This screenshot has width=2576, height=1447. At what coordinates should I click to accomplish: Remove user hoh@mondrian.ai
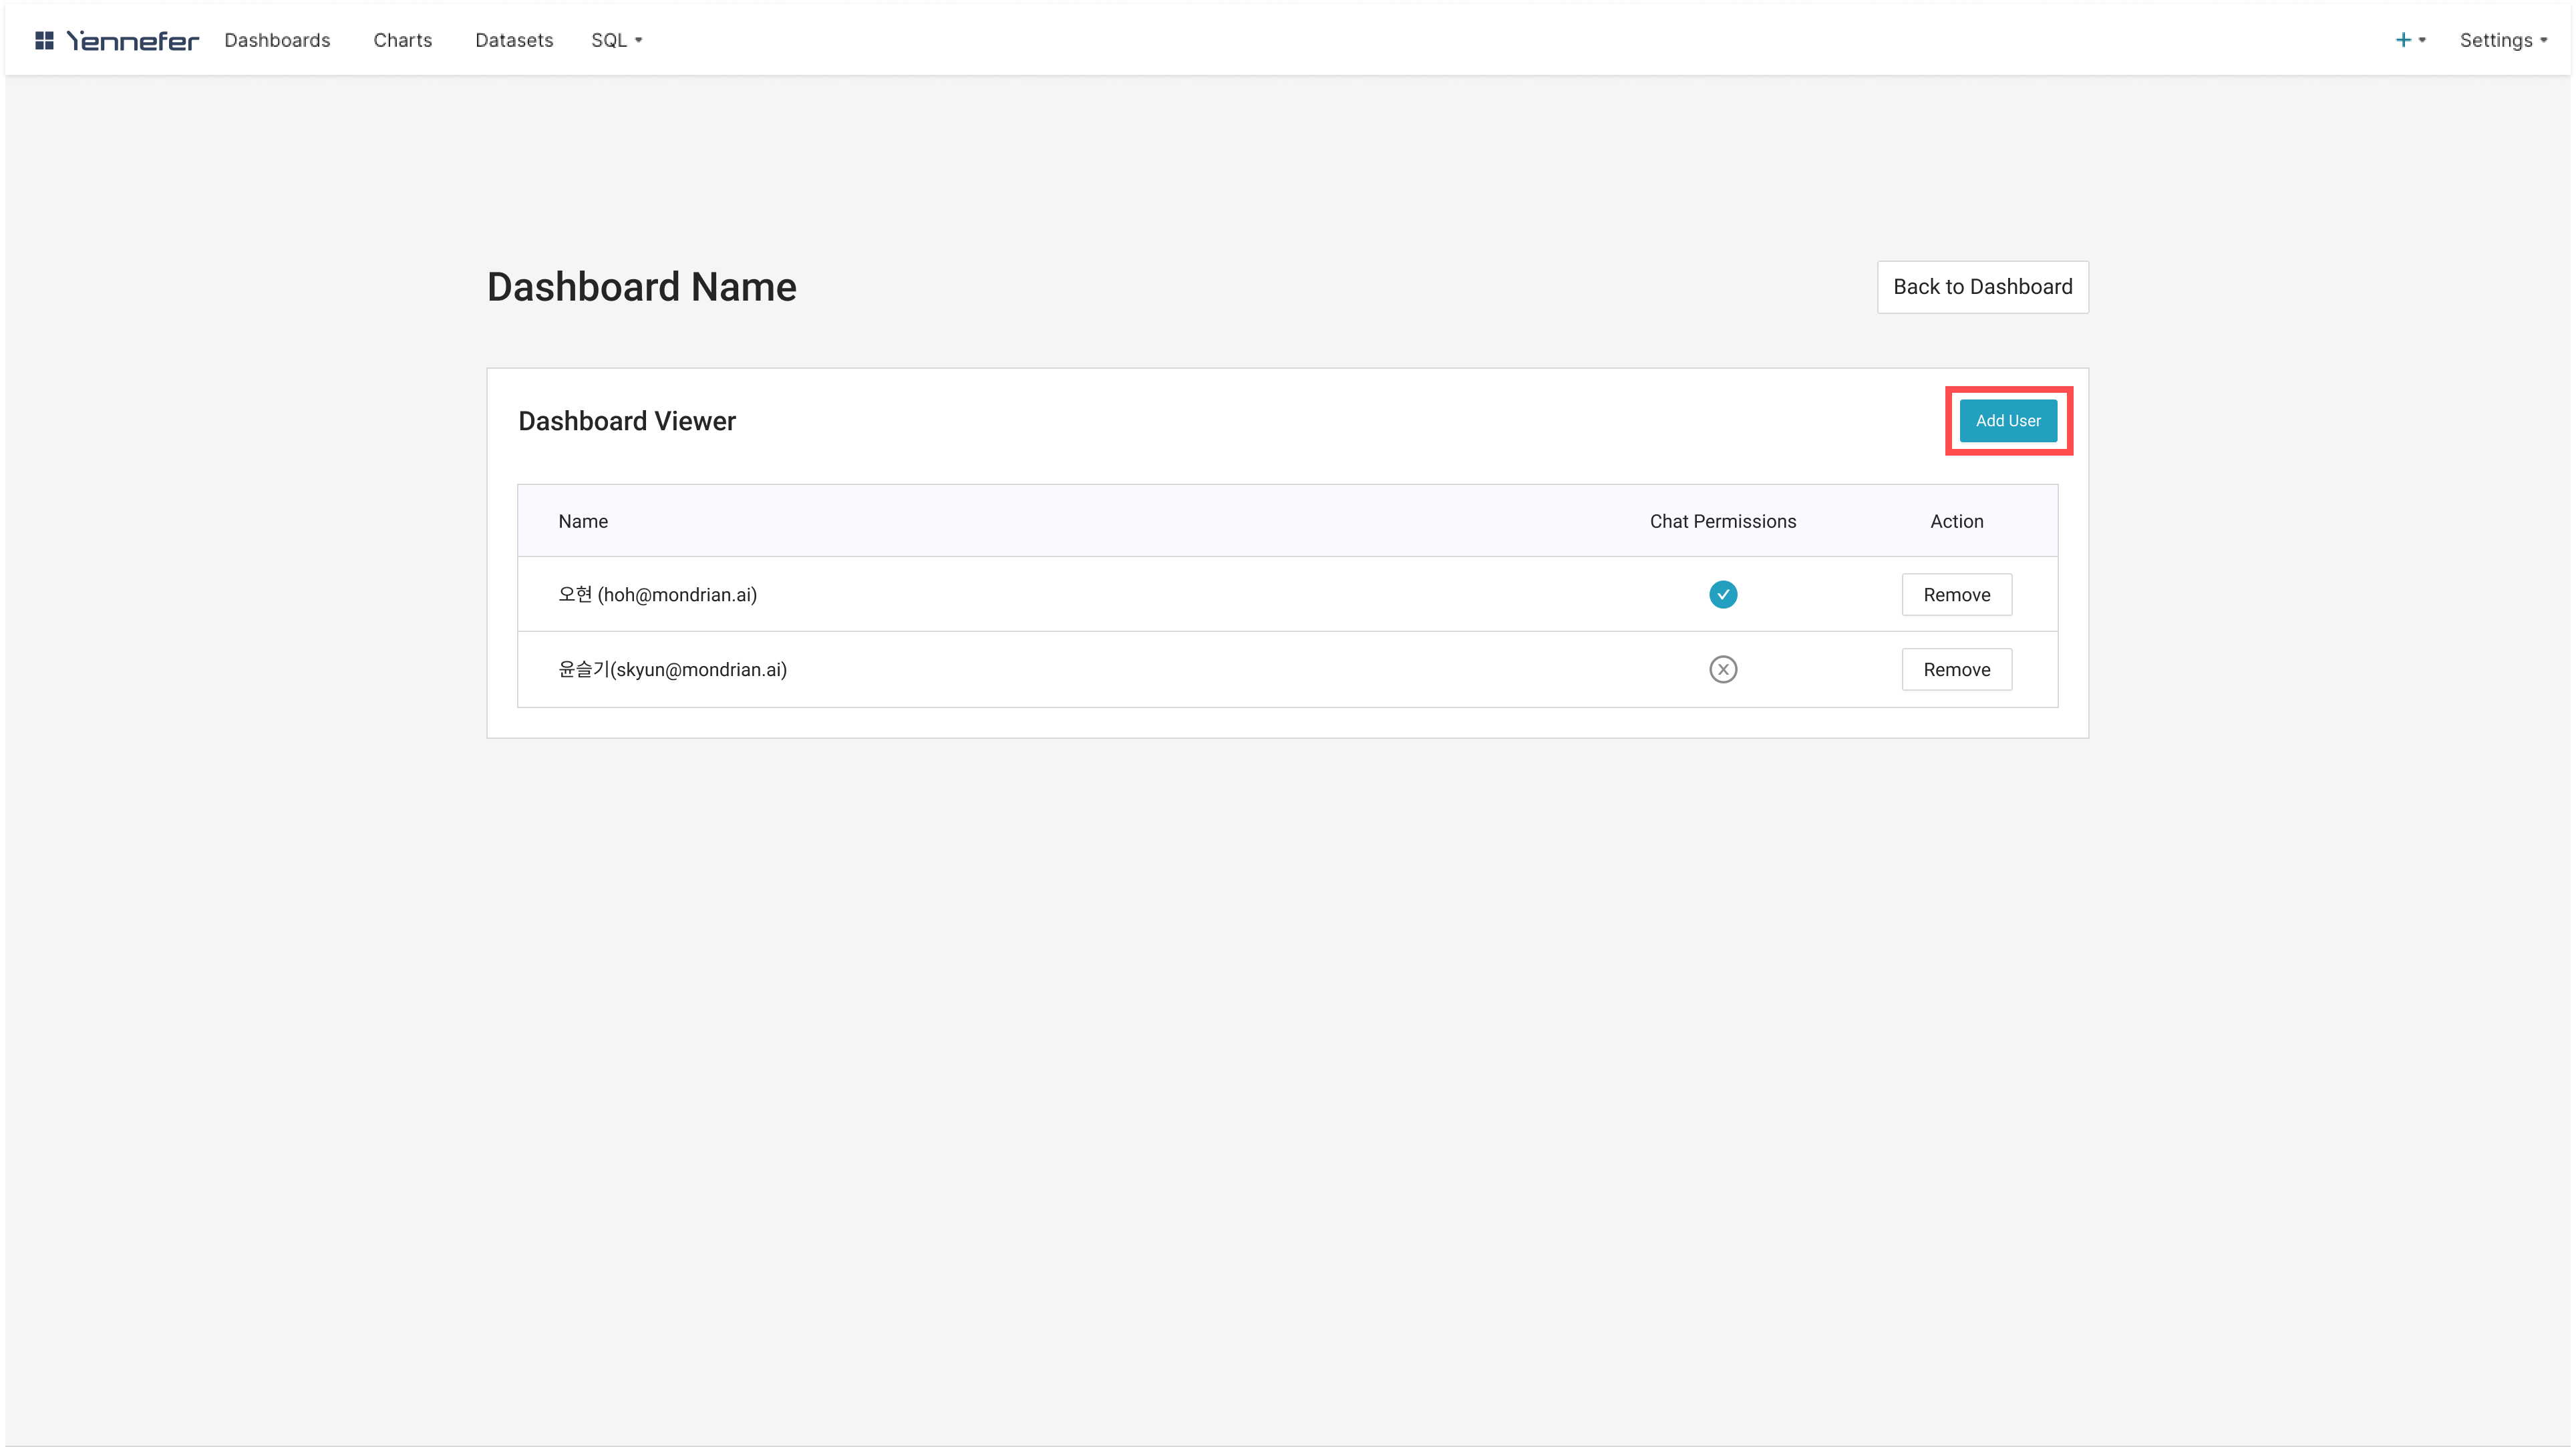[1956, 595]
